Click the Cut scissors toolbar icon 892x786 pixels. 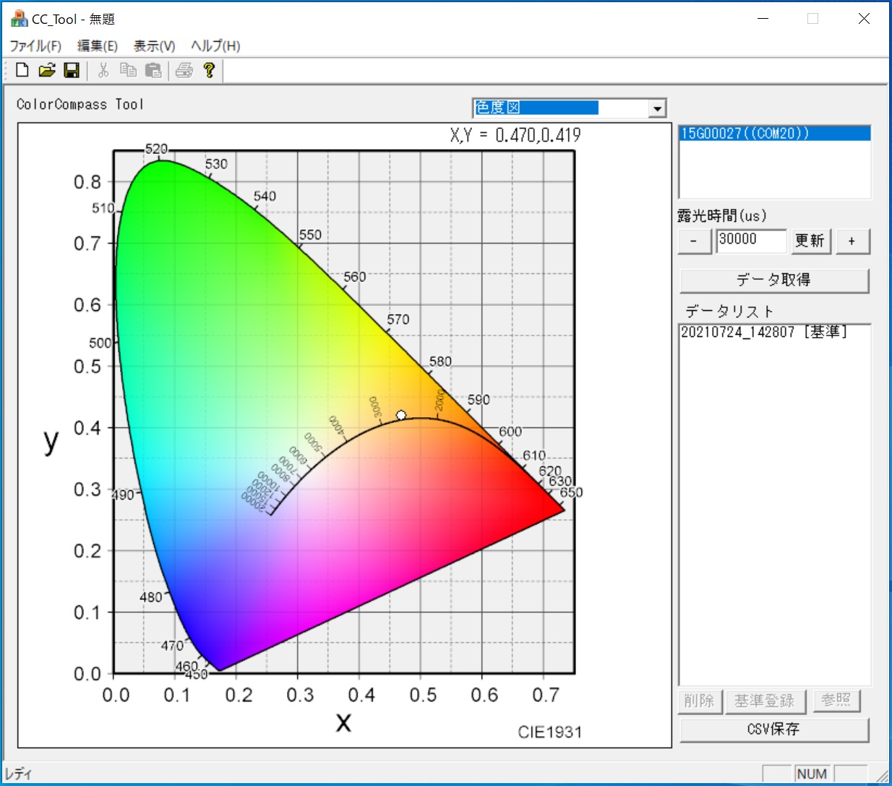pyautogui.click(x=103, y=70)
